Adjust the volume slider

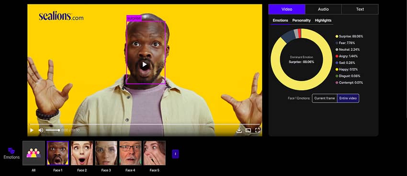pyautogui.click(x=53, y=130)
